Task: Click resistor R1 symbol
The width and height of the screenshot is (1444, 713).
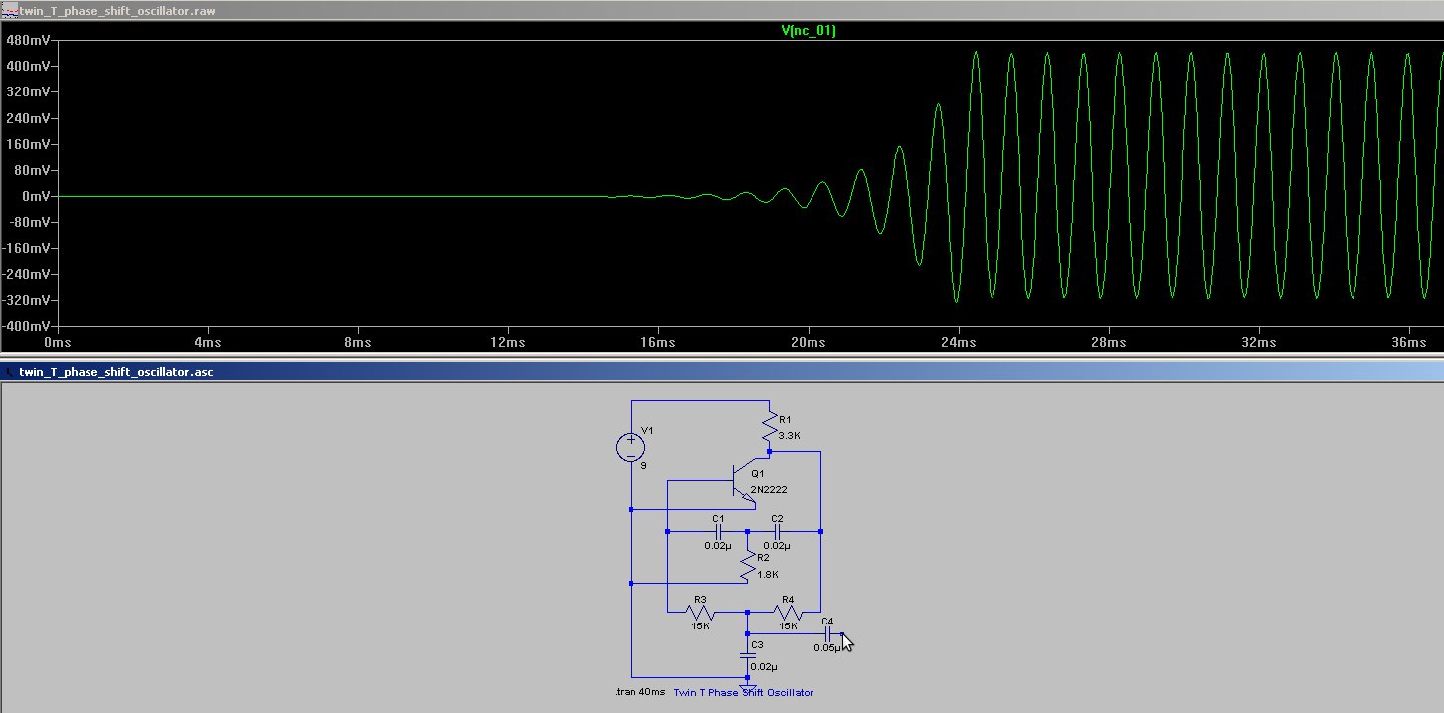Action: 769,428
